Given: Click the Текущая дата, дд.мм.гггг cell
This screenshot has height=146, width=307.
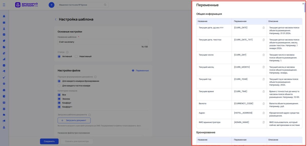Looking at the screenshot, I should [x=214, y=31].
